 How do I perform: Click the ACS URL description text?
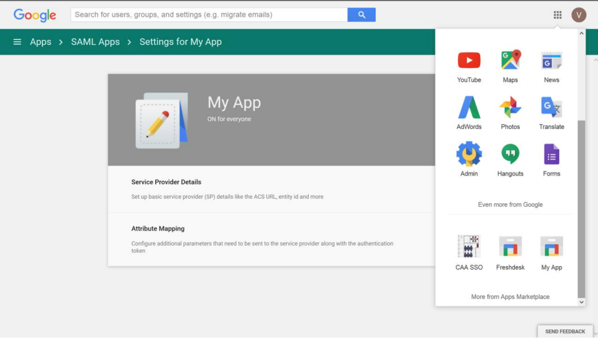tap(227, 197)
